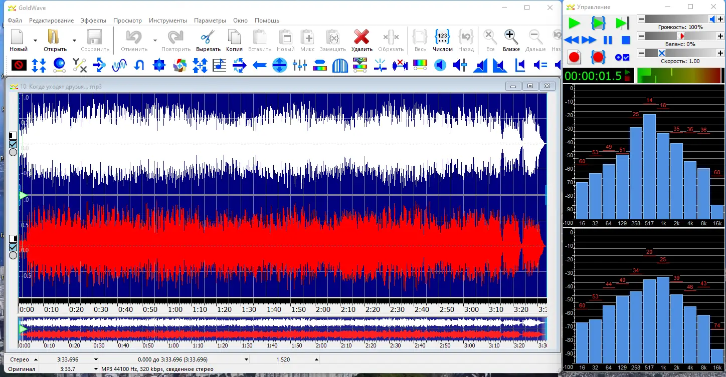The height and width of the screenshot is (377, 726).
Task: Open the Инструменты menu
Action: tap(168, 21)
